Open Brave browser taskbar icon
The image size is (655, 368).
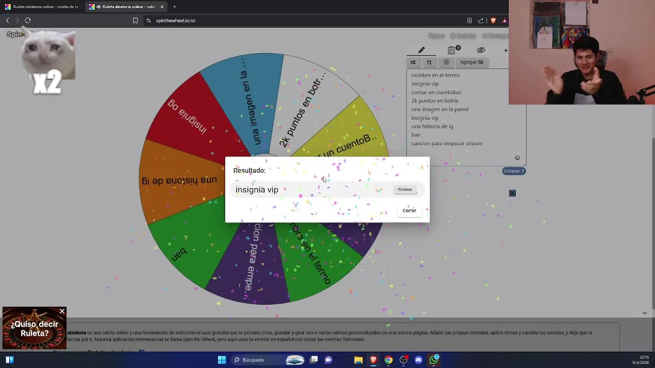(x=374, y=360)
